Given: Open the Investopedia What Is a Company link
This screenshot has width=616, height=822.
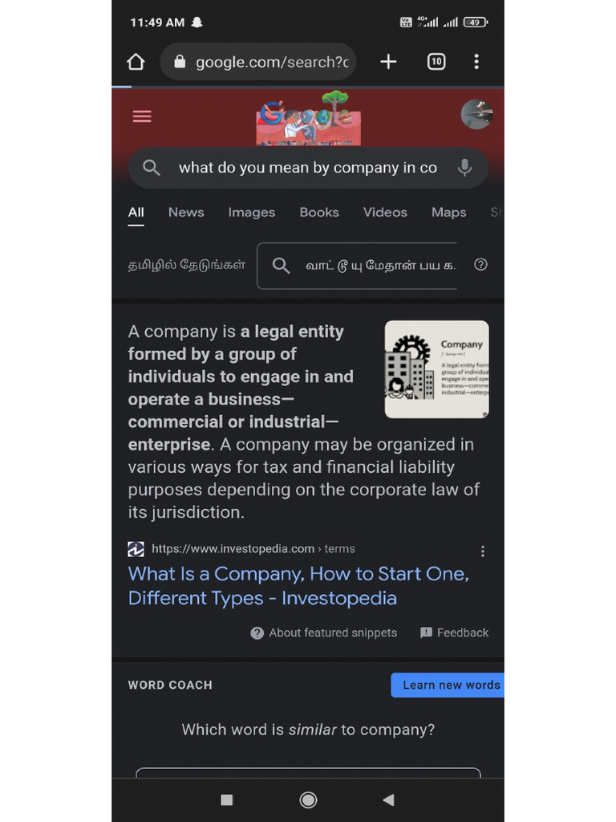Looking at the screenshot, I should click(298, 586).
